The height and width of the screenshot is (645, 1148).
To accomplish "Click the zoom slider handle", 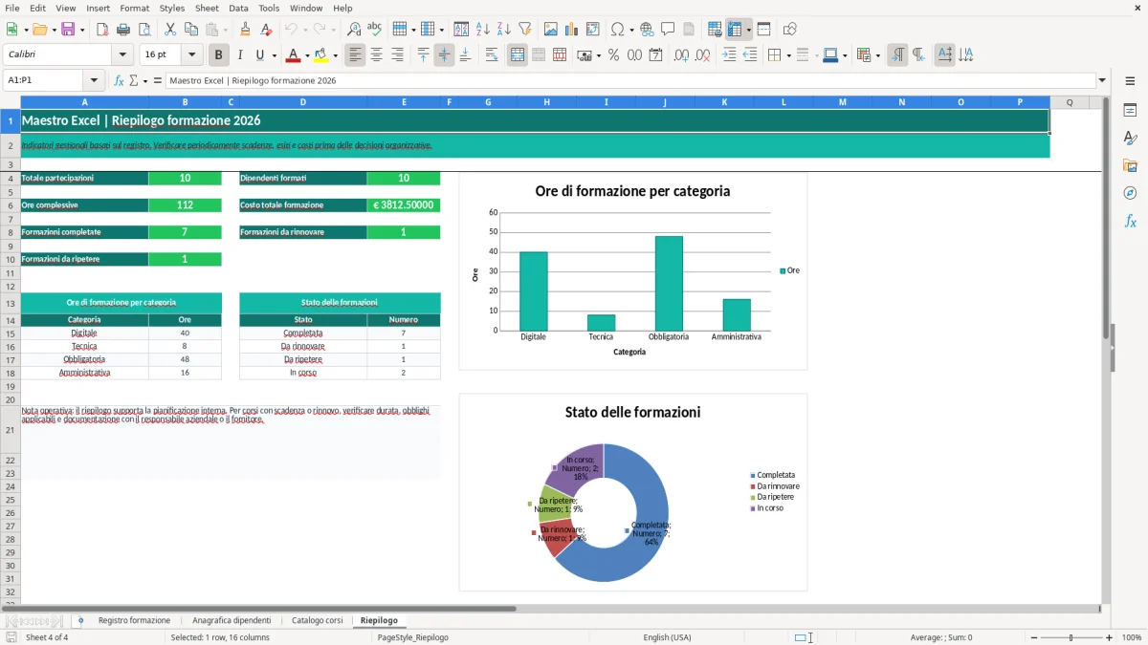I will [1071, 637].
